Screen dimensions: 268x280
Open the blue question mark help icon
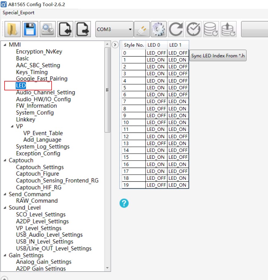[124, 203]
